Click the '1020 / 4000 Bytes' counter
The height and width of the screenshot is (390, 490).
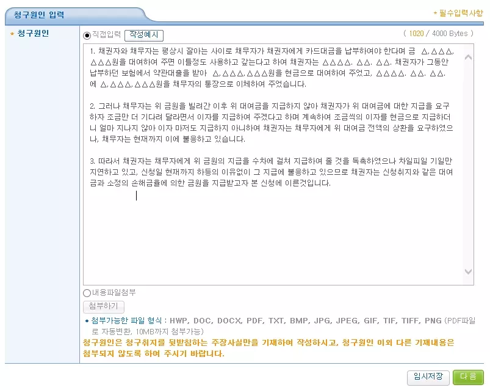click(x=439, y=34)
